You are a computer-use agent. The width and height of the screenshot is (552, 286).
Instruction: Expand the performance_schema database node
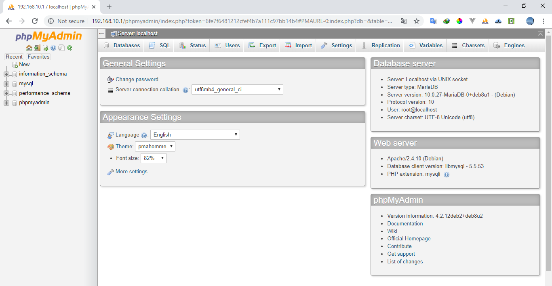pyautogui.click(x=6, y=93)
